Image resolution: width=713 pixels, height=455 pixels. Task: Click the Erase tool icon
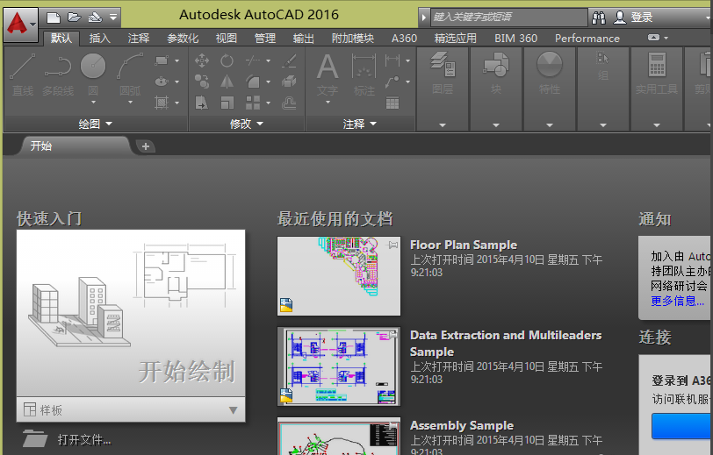click(x=289, y=60)
